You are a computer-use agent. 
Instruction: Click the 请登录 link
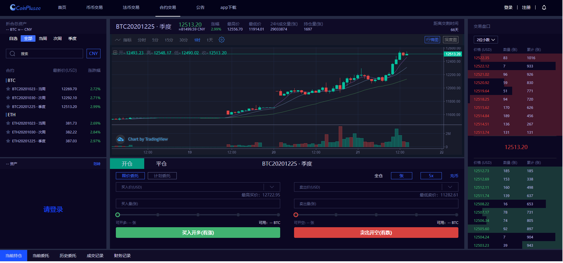(x=53, y=209)
